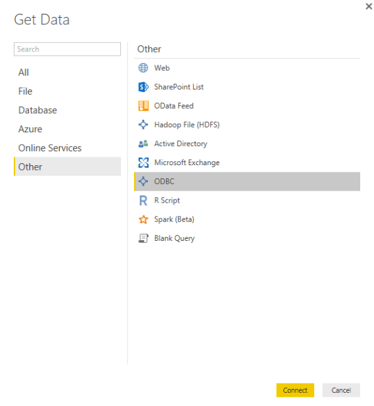This screenshot has height=406, width=374.
Task: Select the Blank Query label
Action: click(x=174, y=238)
